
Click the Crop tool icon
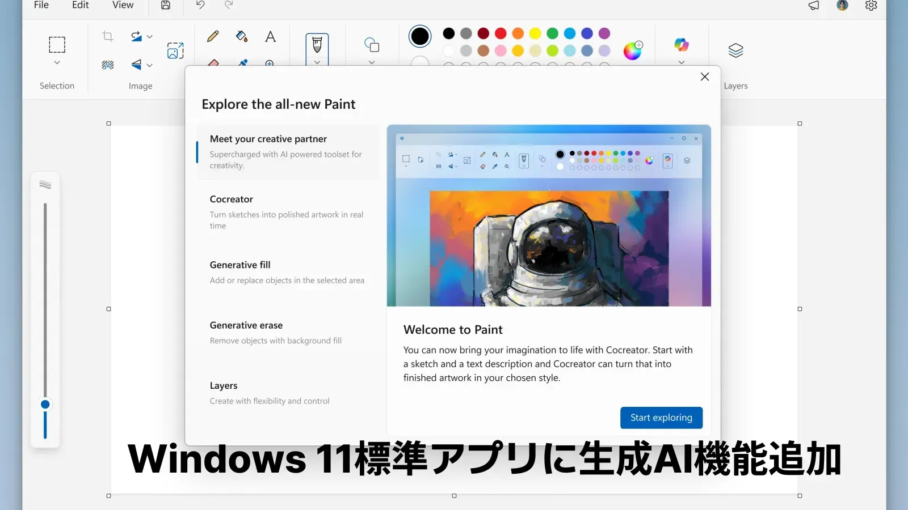[x=107, y=37]
